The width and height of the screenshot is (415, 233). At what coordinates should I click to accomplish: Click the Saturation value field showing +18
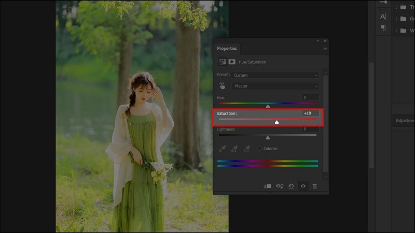310,113
